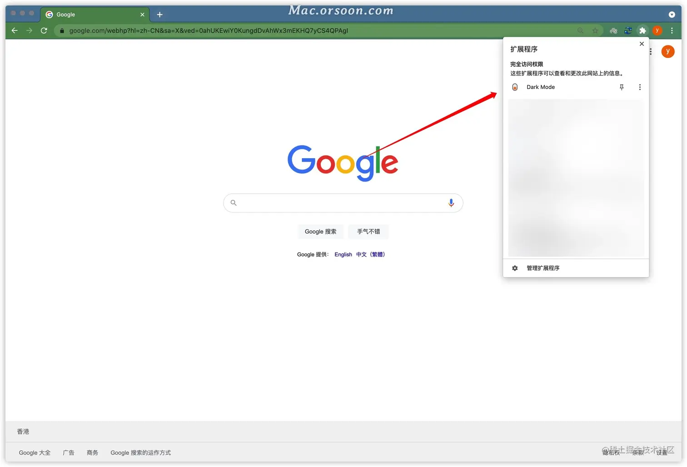This screenshot has height=467, width=687.
Task: Click the Dark Mode extension icon
Action: point(515,87)
